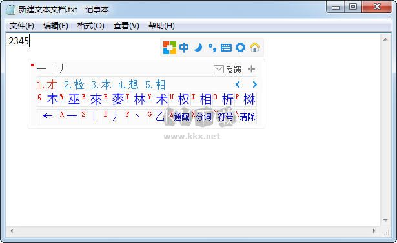Go to next candidate page arrow
This screenshot has height=243, width=397.
tap(255, 84)
